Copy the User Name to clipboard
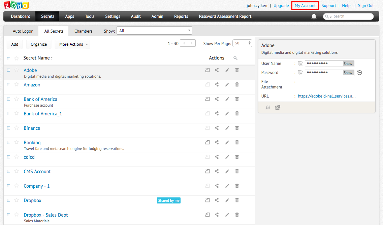Viewport: 383px width, 225px height. 301,64
